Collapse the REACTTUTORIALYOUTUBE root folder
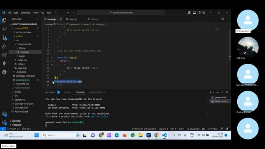265x149 pixels. (x=24, y=24)
